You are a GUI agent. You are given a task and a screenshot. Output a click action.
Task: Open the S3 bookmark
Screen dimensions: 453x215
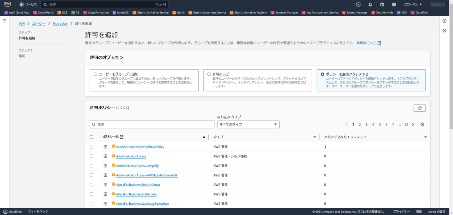(x=75, y=13)
